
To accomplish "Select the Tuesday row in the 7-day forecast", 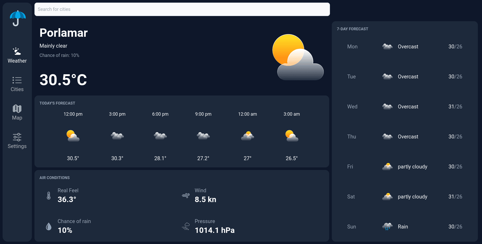I will click(x=404, y=77).
